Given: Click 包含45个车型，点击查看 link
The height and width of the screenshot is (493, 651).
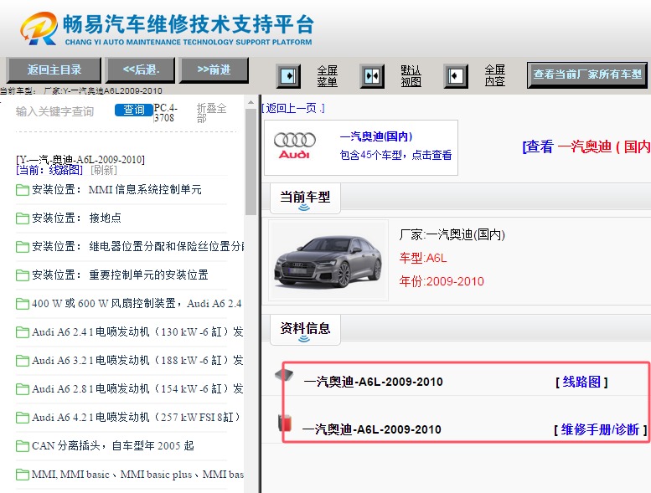Looking at the screenshot, I should (395, 155).
